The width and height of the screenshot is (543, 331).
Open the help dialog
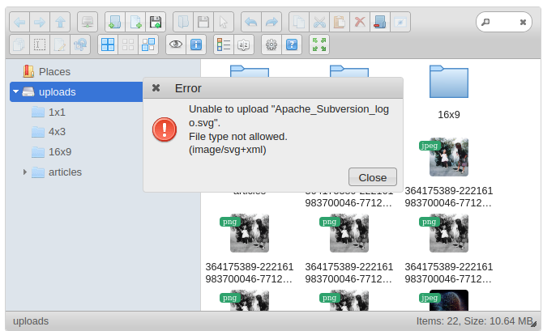click(x=292, y=45)
